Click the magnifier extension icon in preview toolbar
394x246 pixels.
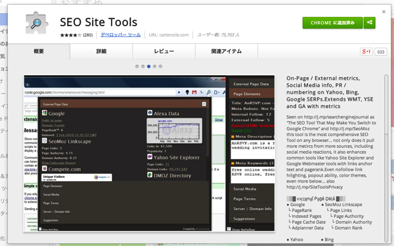(x=209, y=92)
